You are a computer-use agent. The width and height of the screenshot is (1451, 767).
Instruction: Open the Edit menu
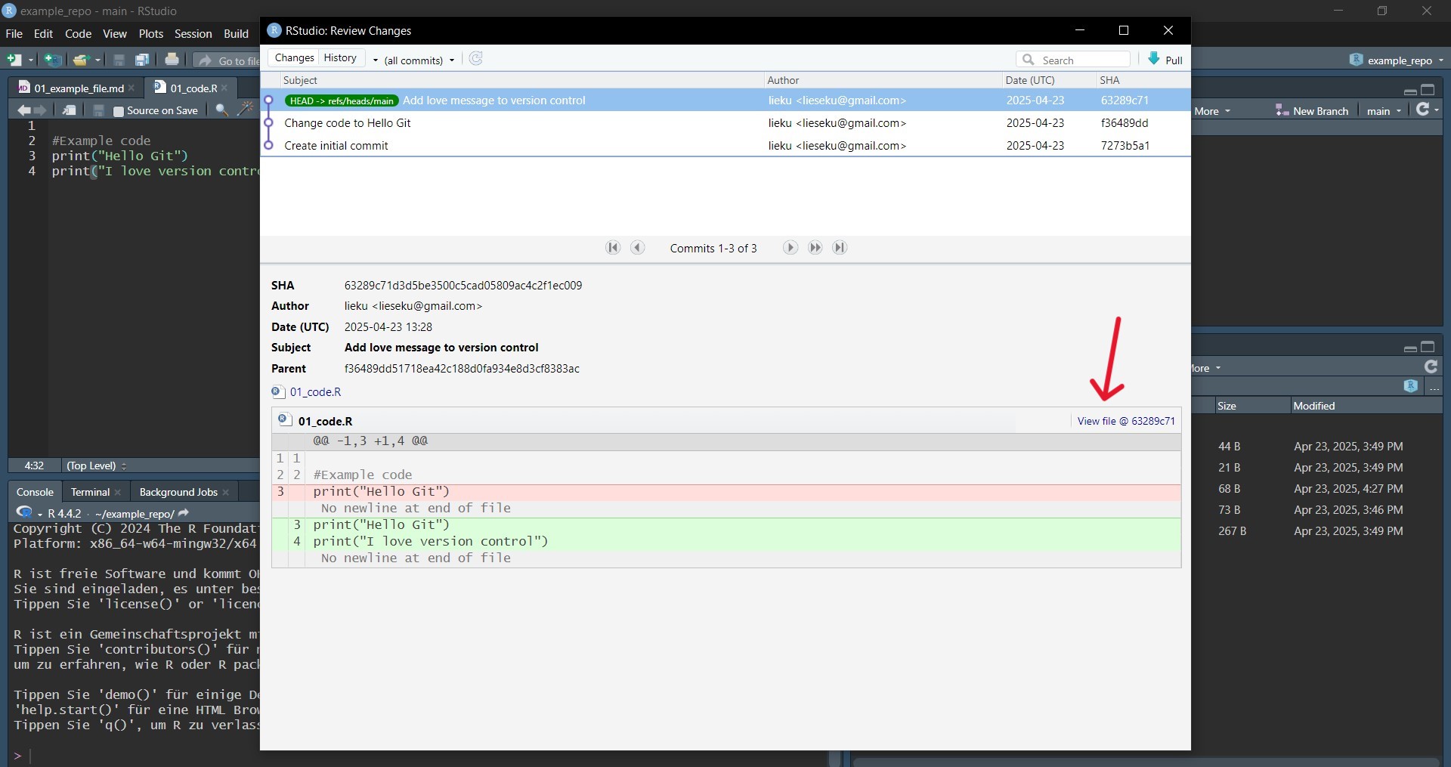44,34
